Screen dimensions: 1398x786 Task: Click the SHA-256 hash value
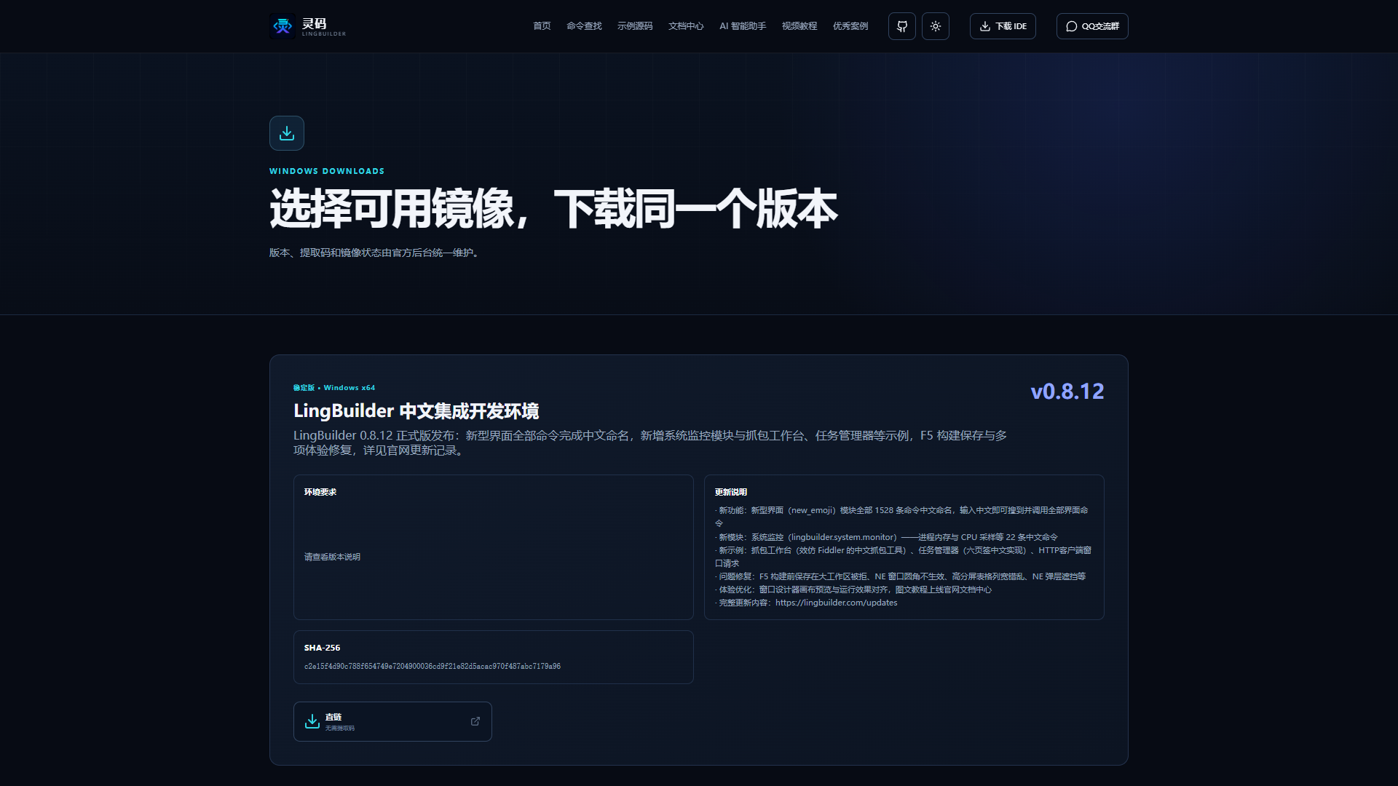[x=433, y=666]
